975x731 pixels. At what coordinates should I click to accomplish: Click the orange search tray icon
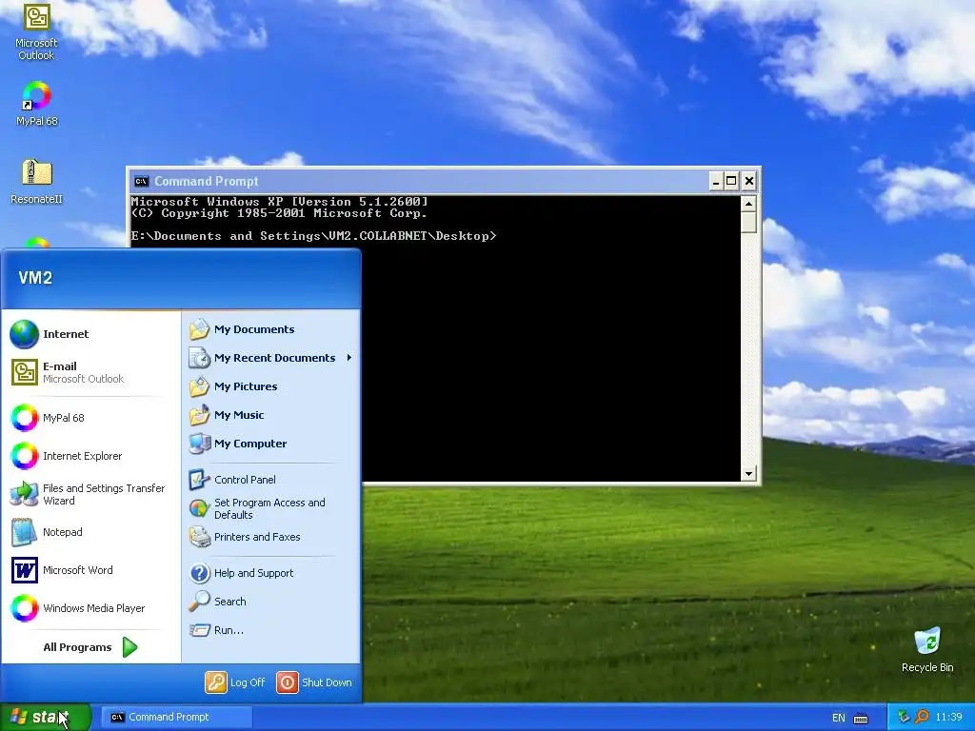(x=922, y=717)
